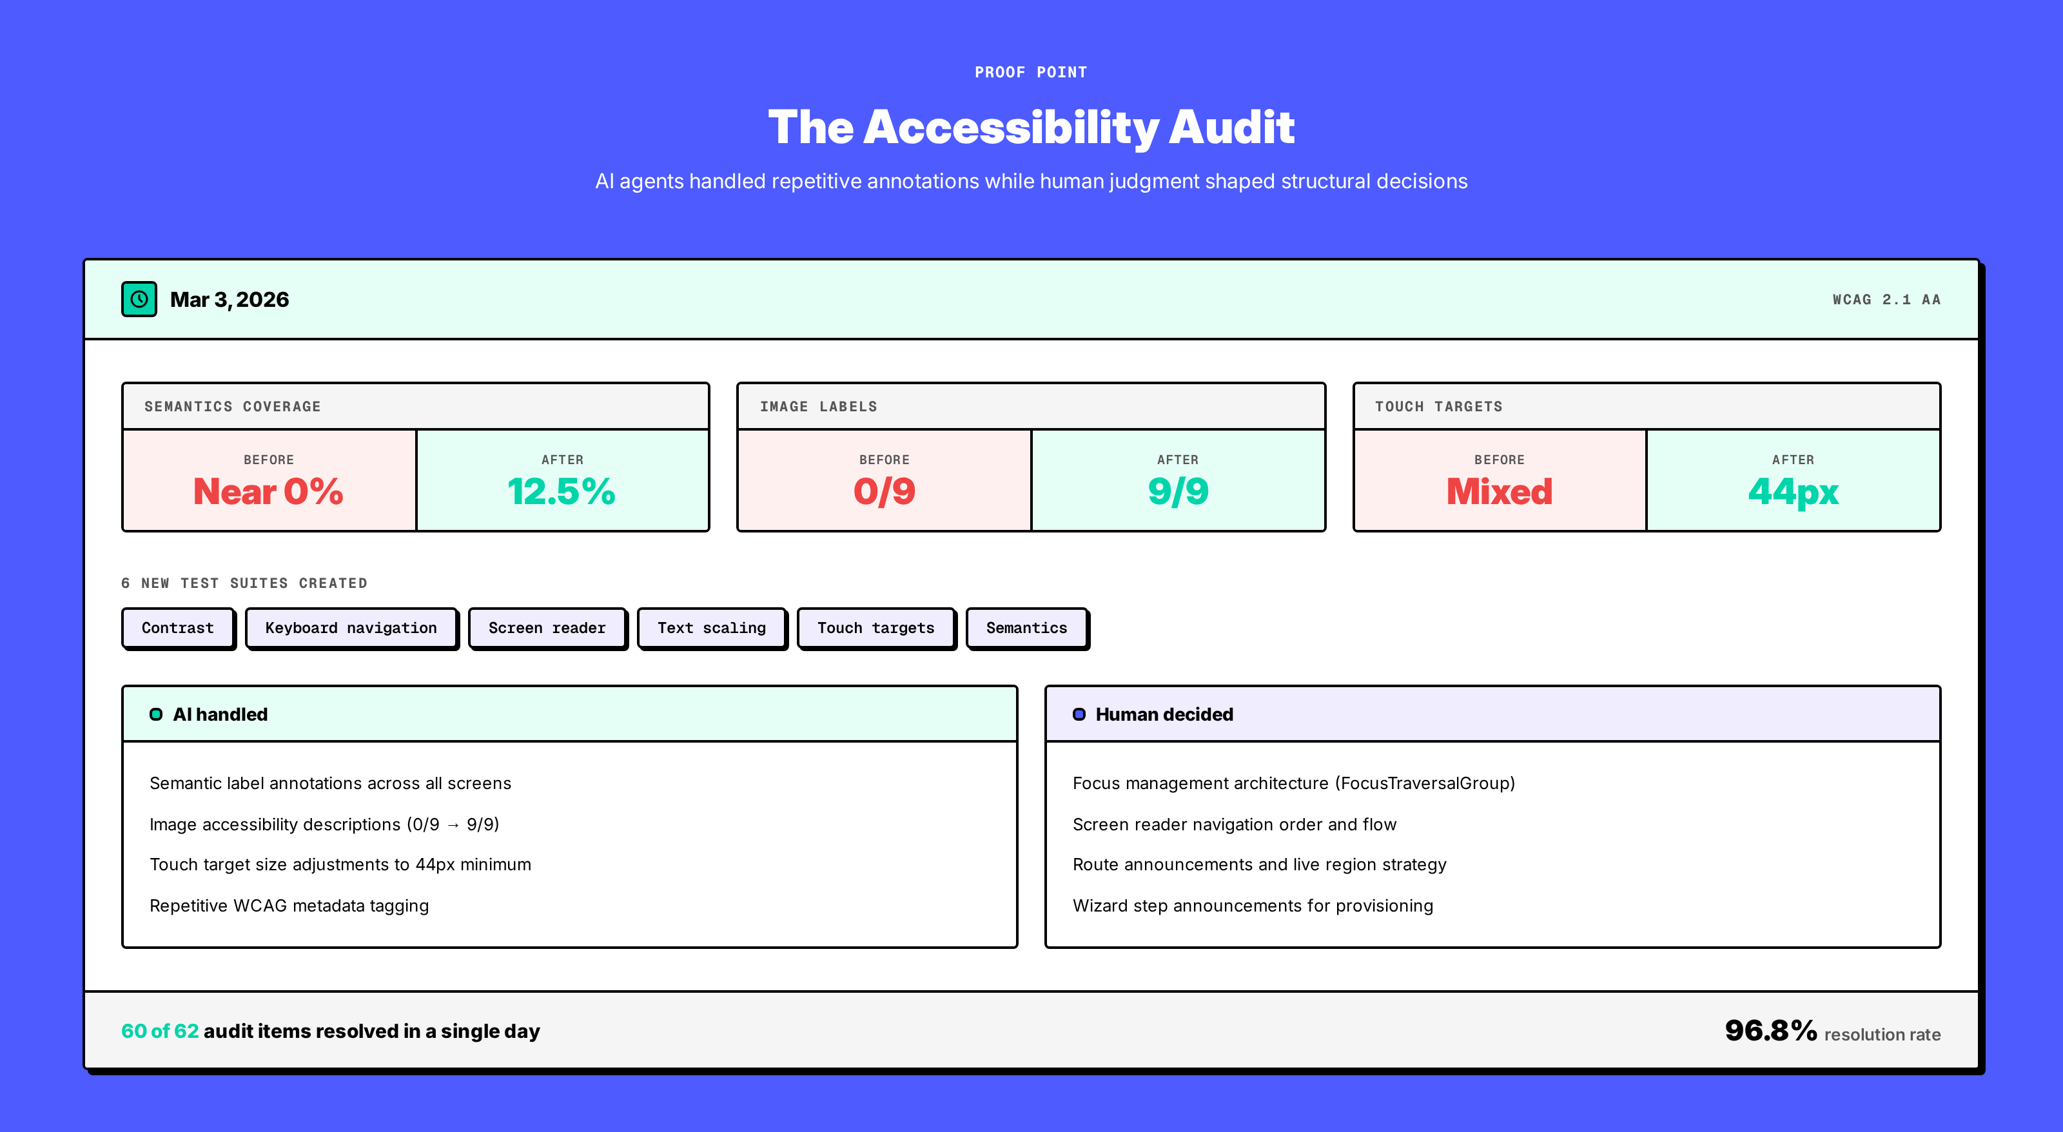Click the Mar 3, 2026 date

(x=229, y=299)
